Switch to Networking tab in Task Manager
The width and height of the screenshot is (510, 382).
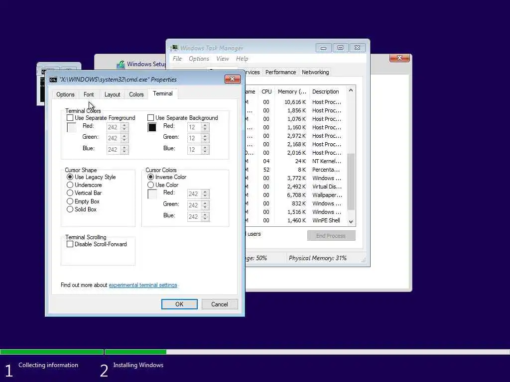coord(315,72)
